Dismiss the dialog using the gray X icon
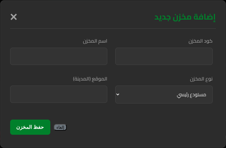Screen dimensions: 226x148 click(x=14, y=17)
